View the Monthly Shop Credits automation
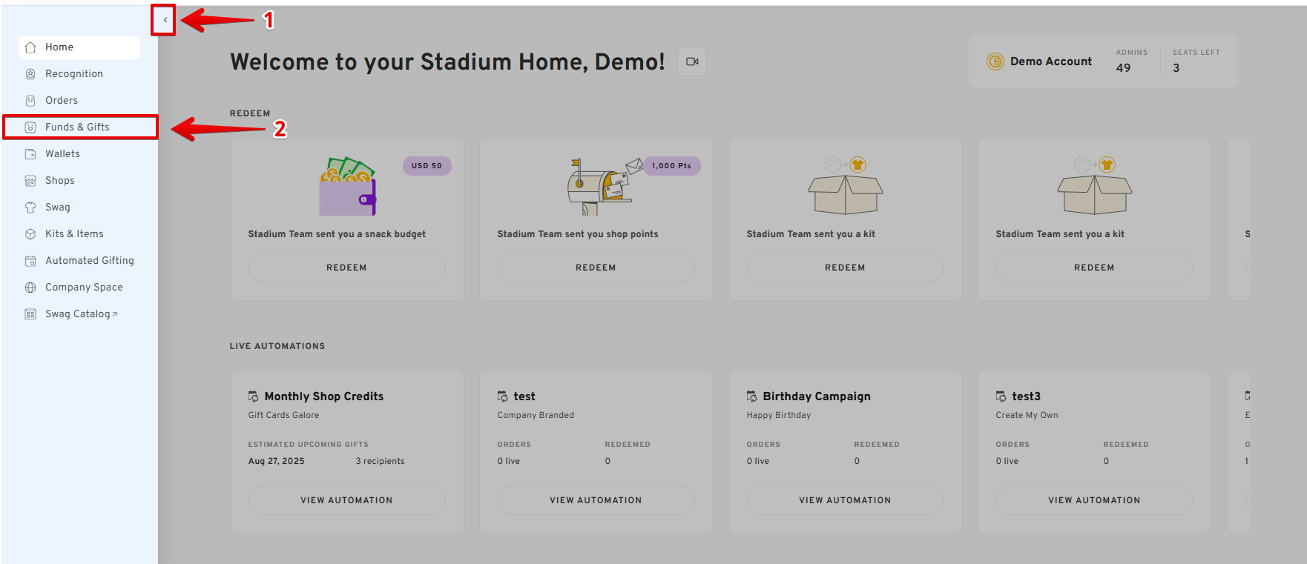1307x564 pixels. [x=346, y=500]
